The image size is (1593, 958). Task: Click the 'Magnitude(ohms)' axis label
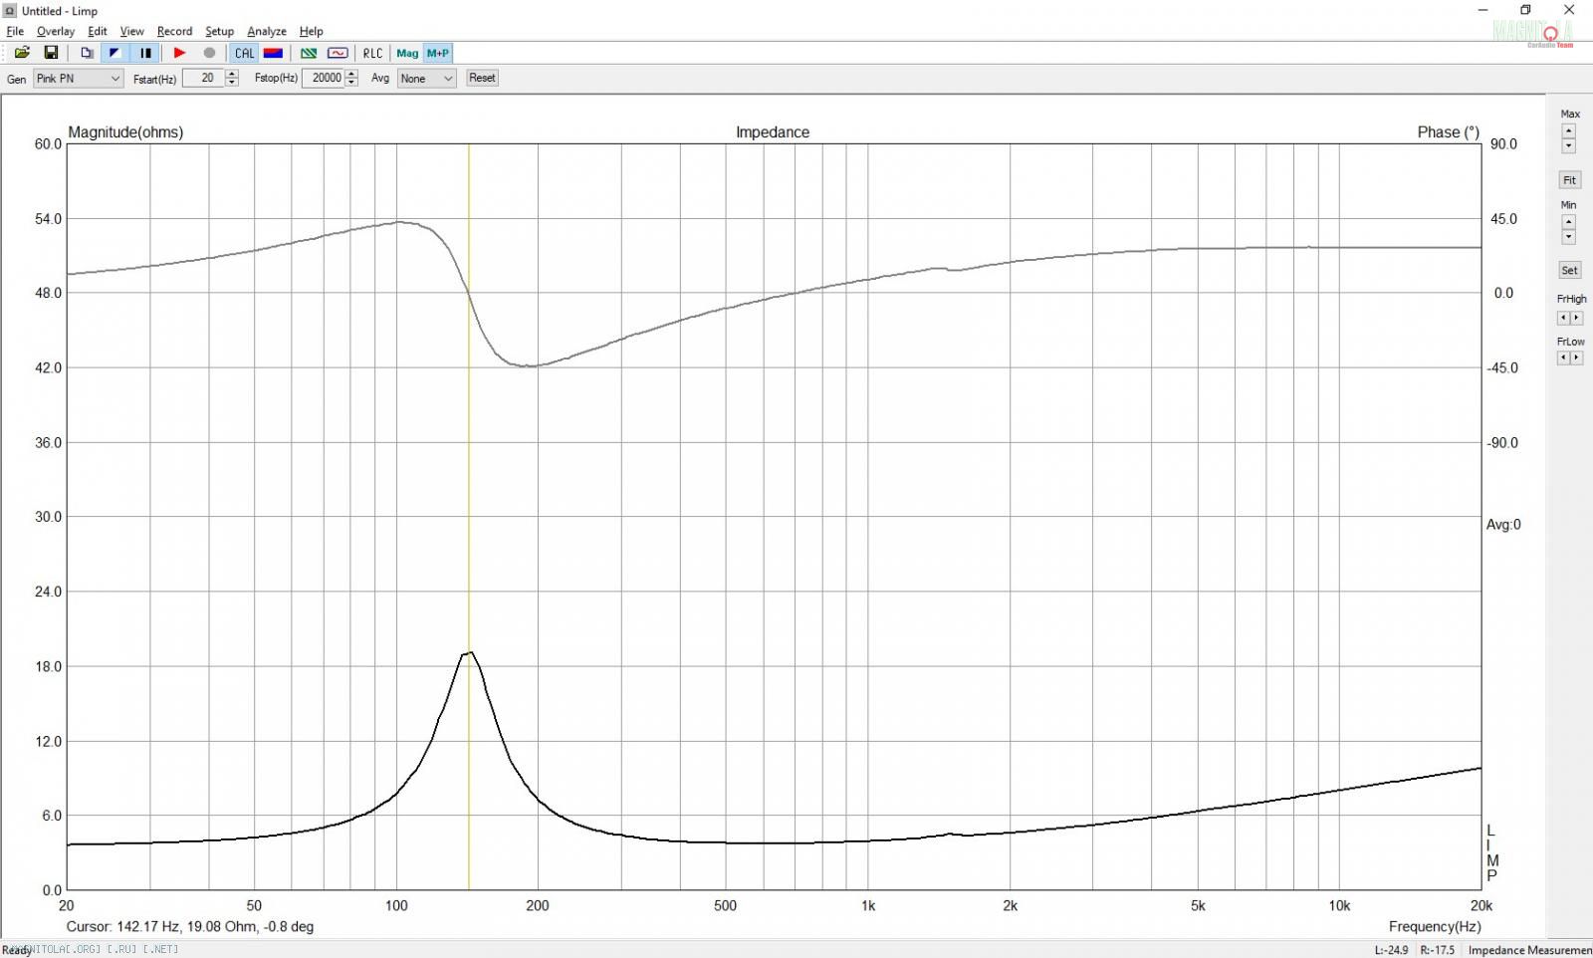[x=125, y=132]
